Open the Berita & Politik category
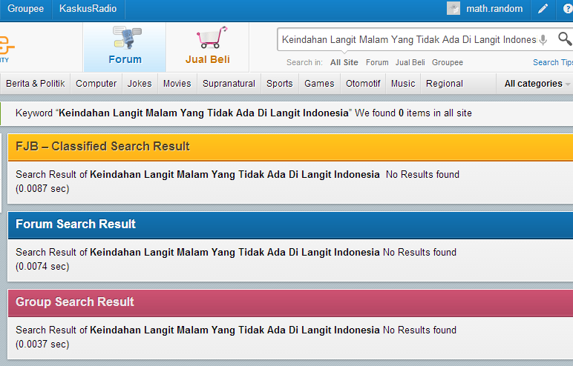 [x=36, y=84]
